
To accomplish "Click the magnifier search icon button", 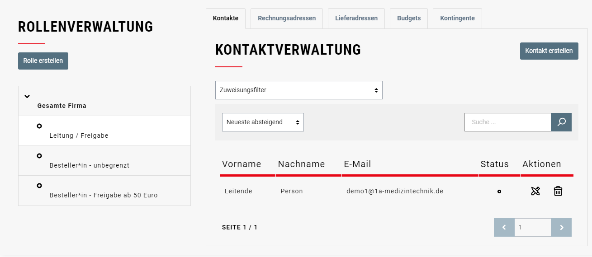I will [x=561, y=122].
